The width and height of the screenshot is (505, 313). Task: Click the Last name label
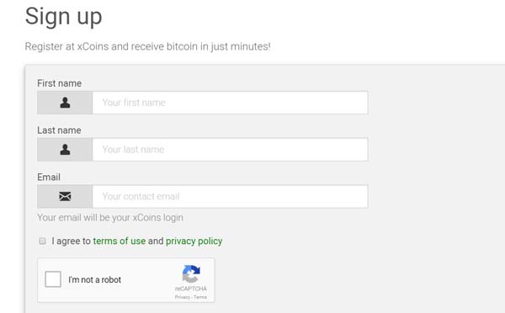pyautogui.click(x=59, y=130)
